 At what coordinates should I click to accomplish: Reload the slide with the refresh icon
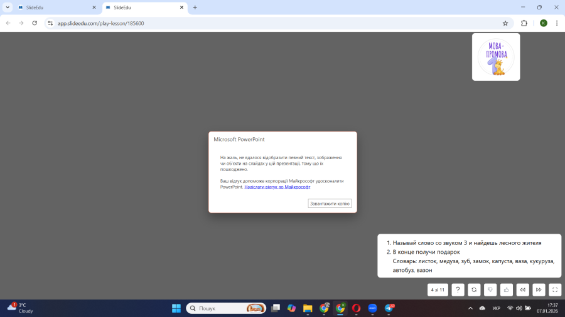coord(475,289)
